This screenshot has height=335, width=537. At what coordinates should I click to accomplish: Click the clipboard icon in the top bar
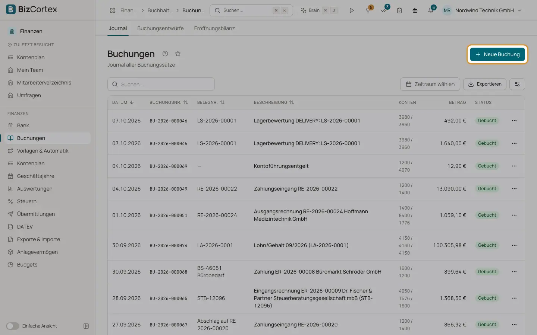399,10
